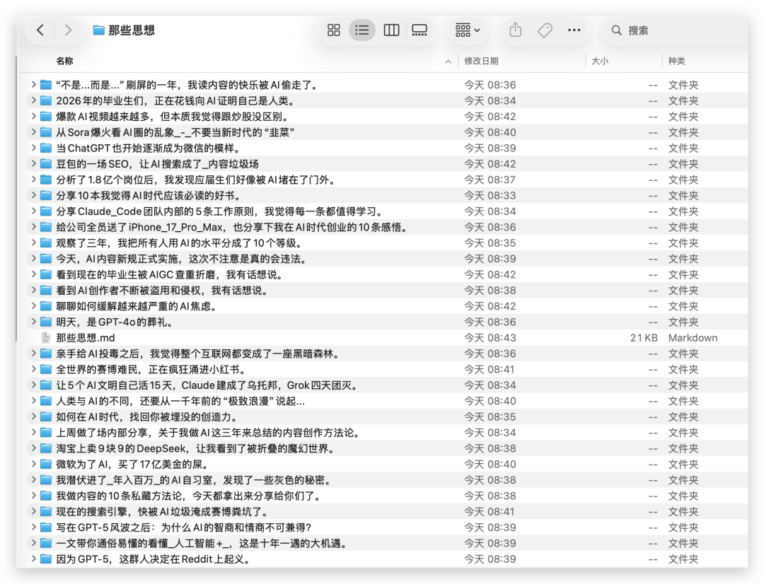Select folder icon of 聊聊如何缓解越来越严重的AI焦虑
The width and height of the screenshot is (764, 584).
(46, 306)
